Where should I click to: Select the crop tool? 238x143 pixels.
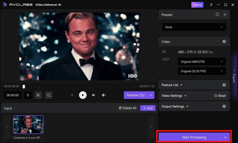[49, 95]
